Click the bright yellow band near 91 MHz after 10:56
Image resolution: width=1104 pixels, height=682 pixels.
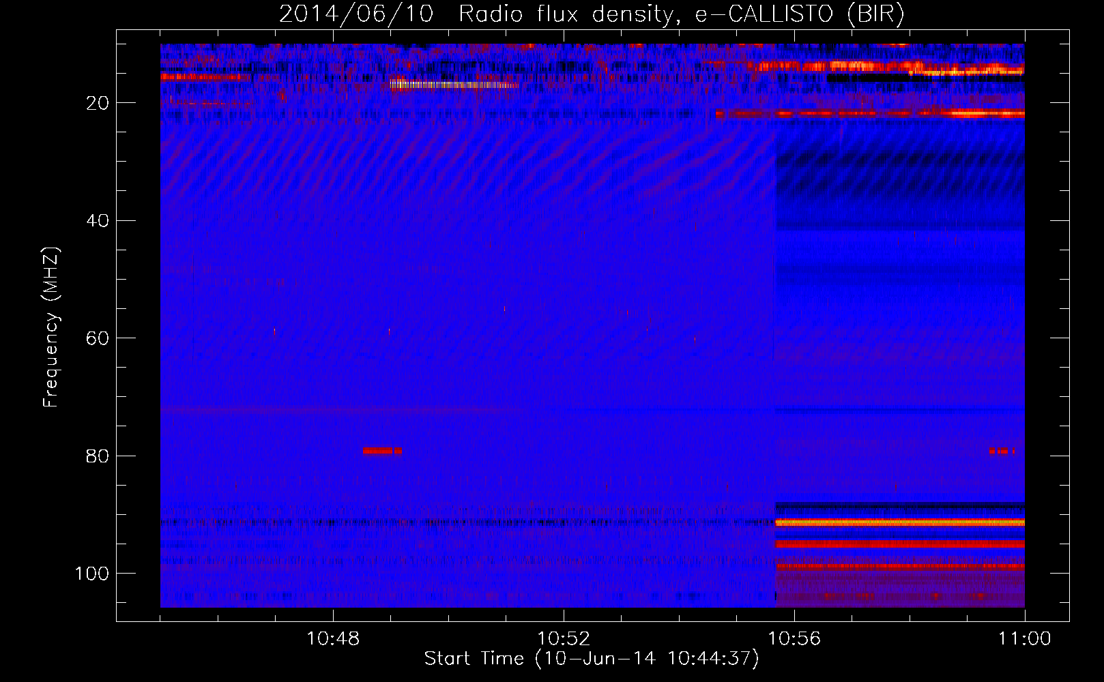click(x=900, y=522)
